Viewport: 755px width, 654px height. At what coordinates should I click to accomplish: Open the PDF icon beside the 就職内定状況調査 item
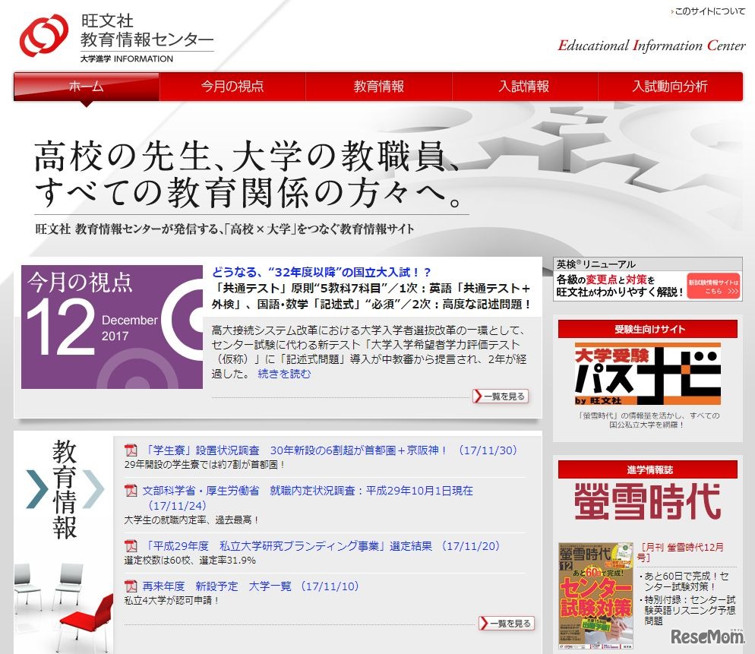[130, 491]
